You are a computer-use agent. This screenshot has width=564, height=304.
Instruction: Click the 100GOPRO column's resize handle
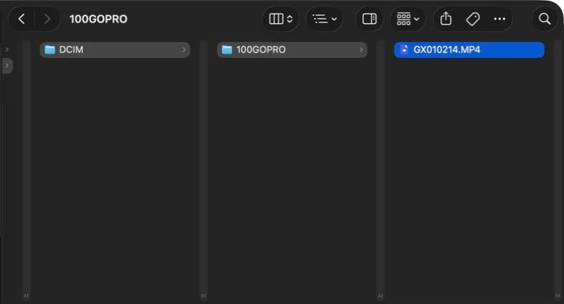380,296
